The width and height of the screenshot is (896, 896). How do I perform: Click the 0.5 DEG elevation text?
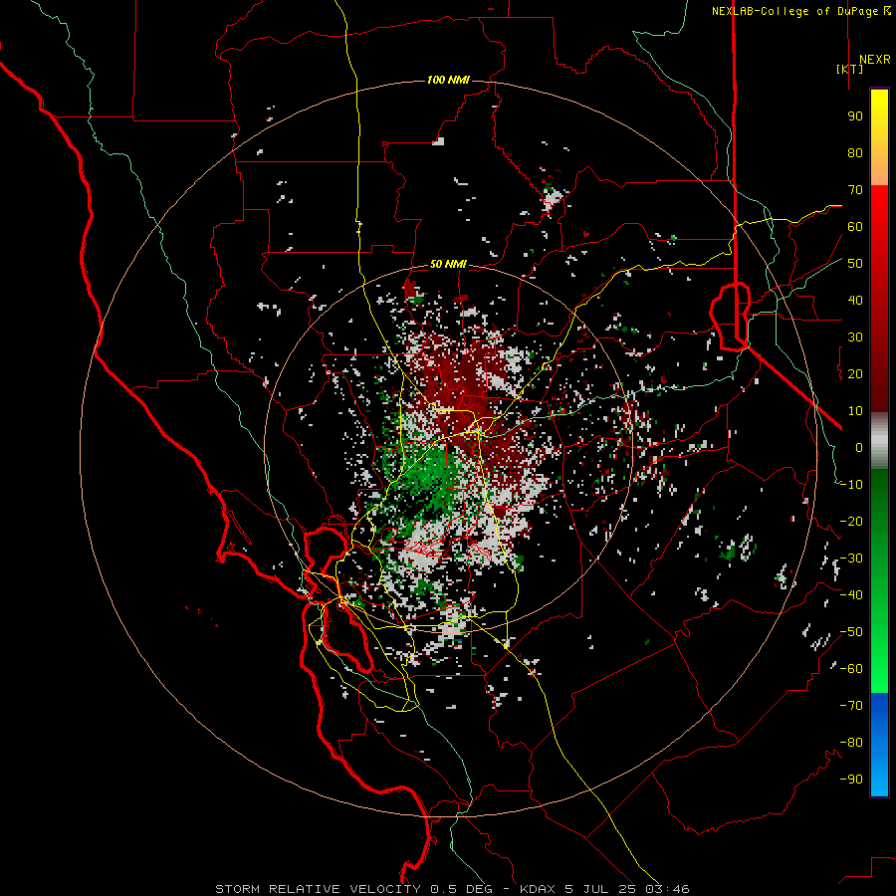click(463, 889)
